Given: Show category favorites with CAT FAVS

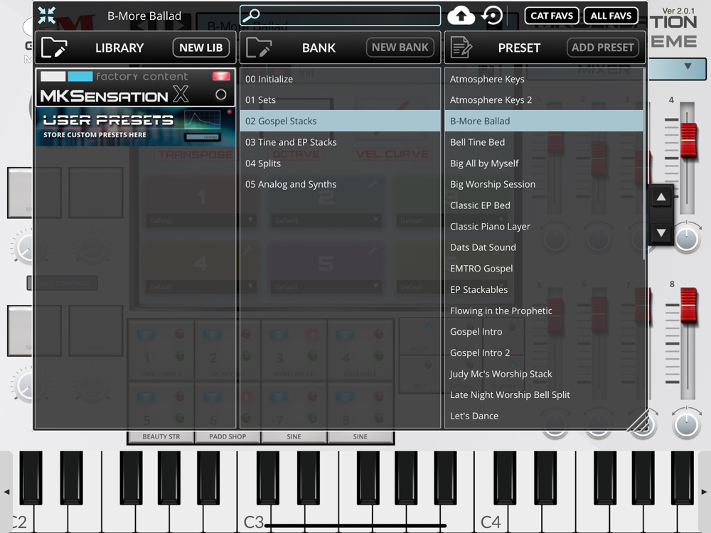Looking at the screenshot, I should pos(552,16).
